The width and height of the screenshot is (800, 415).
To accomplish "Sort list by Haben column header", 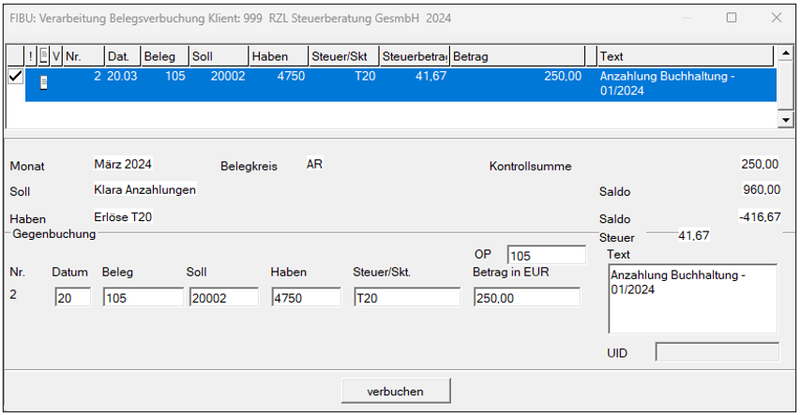I will point(278,56).
